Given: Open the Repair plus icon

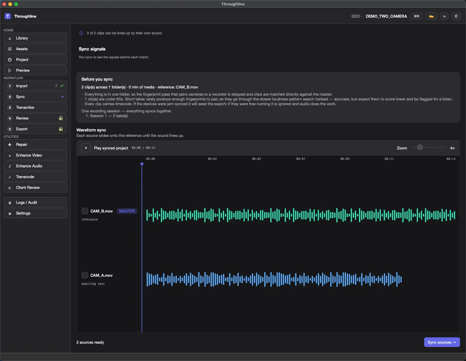Looking at the screenshot, I should (x=10, y=145).
